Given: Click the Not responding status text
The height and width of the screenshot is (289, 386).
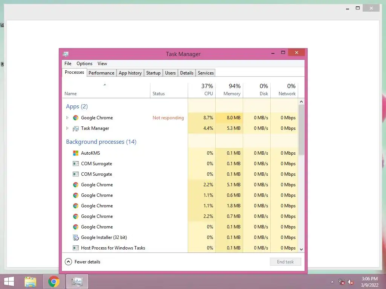Looking at the screenshot, I should point(168,118).
